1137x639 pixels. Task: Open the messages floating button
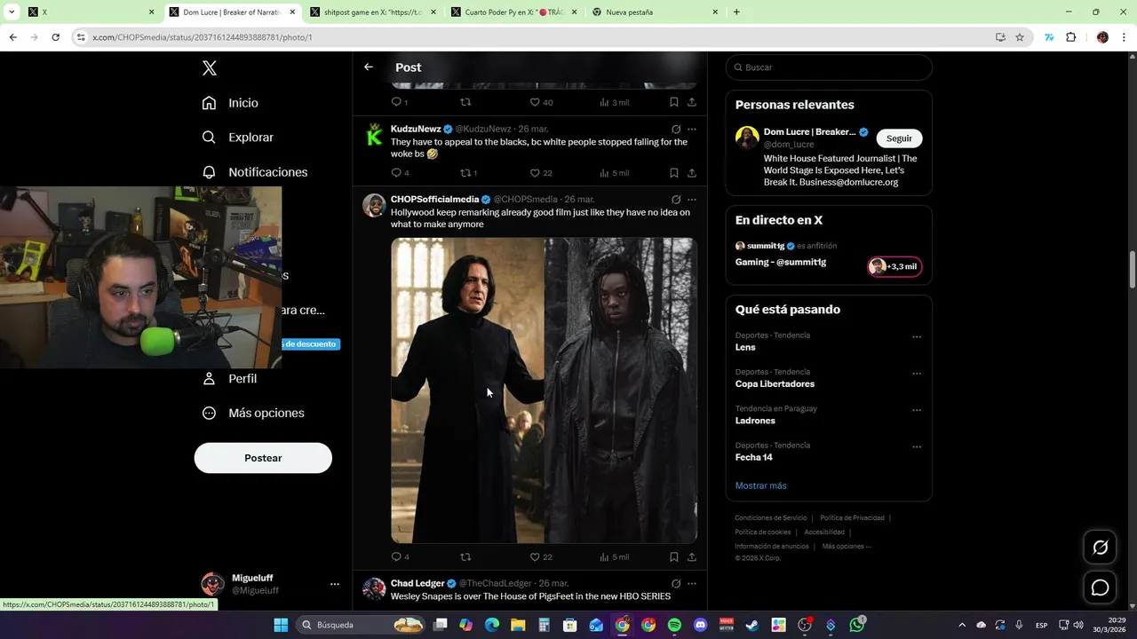point(1100,588)
